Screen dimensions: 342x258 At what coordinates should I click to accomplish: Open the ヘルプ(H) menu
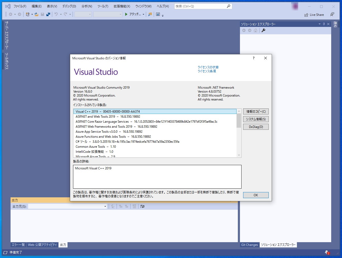tap(163, 6)
